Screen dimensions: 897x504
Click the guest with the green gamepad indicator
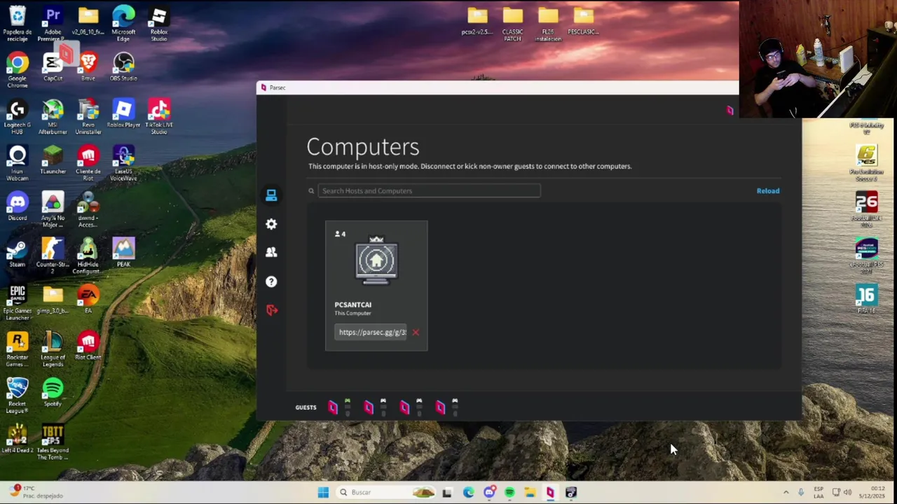click(x=333, y=407)
